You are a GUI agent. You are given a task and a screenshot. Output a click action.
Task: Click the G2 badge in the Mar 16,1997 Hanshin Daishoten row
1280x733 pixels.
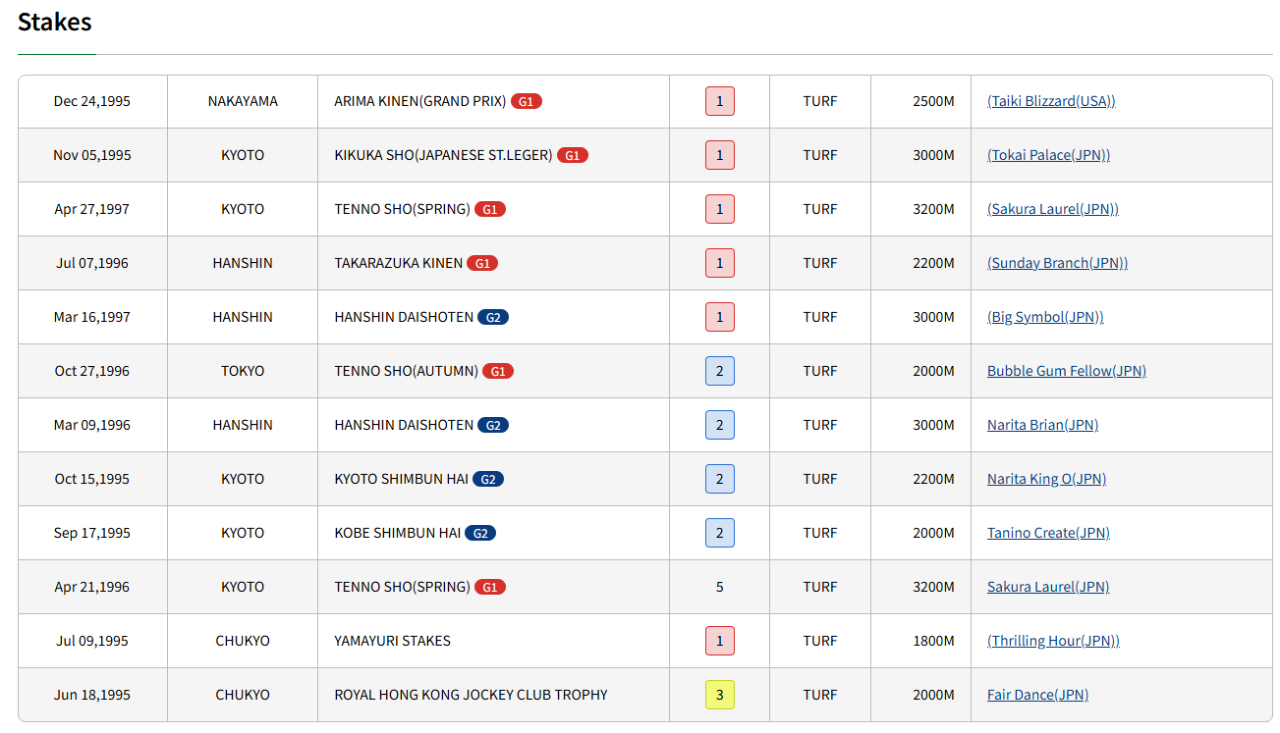[x=493, y=317]
